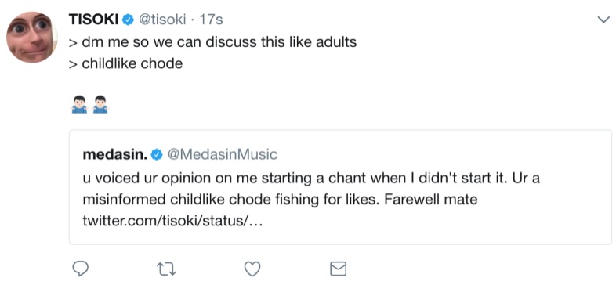Open TISOKI's profile avatar picture
Viewport: 616px width, 285px height.
(32, 38)
